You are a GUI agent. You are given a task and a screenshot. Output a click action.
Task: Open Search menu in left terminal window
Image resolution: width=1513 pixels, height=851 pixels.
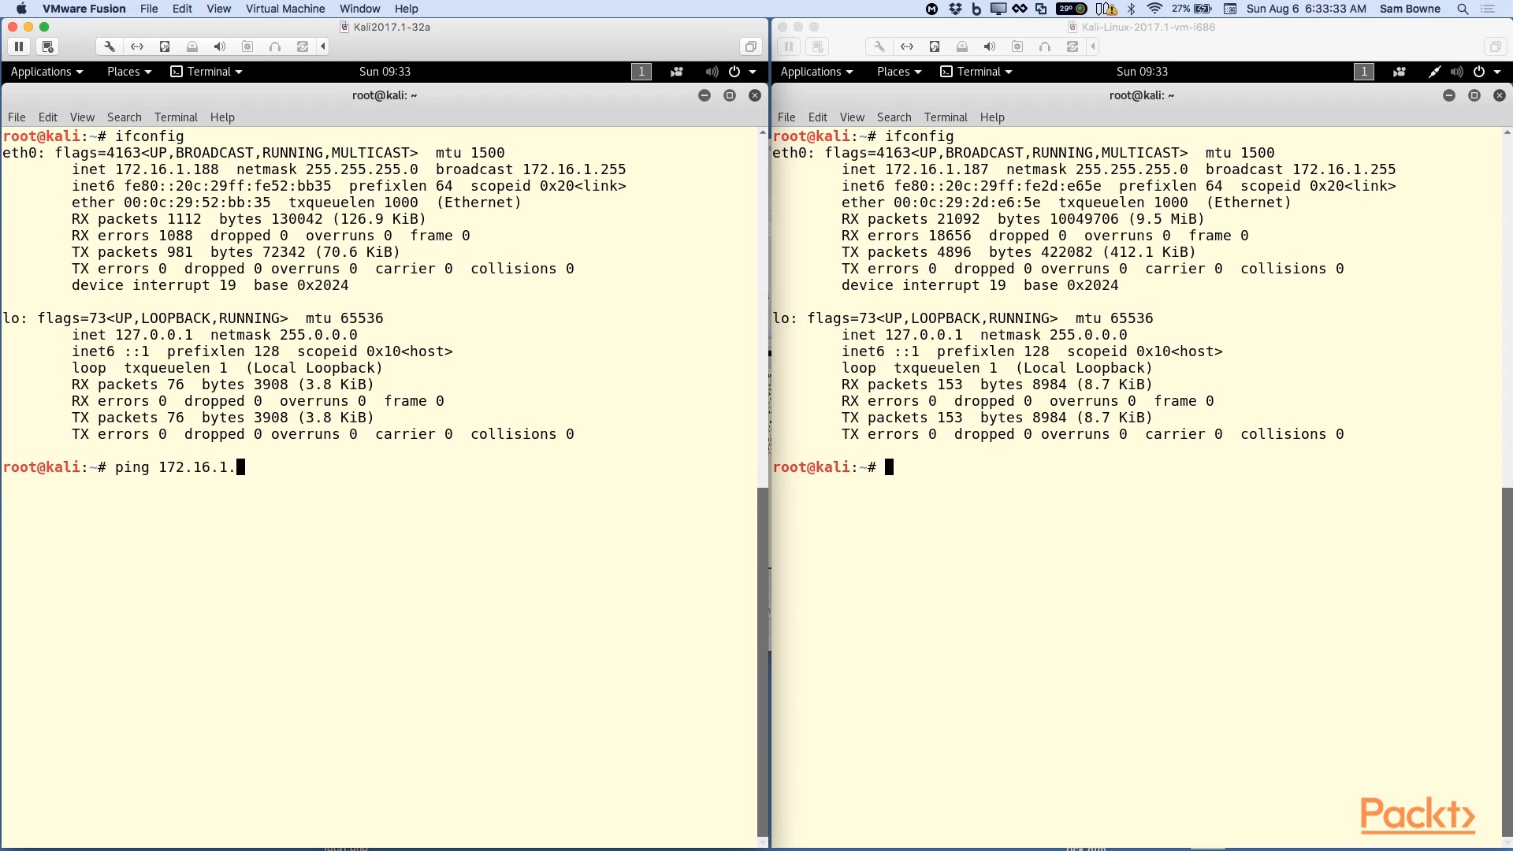point(125,117)
